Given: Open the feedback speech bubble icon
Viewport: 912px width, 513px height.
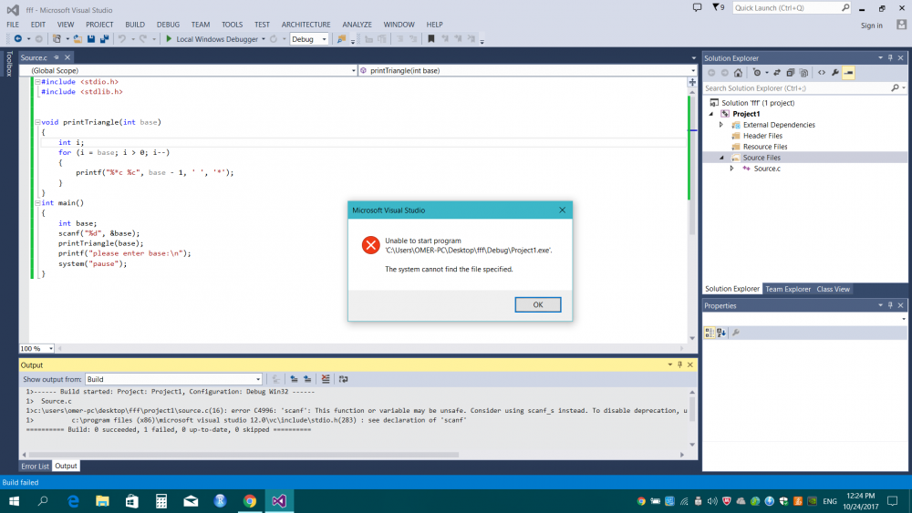Looking at the screenshot, I should [697, 7].
